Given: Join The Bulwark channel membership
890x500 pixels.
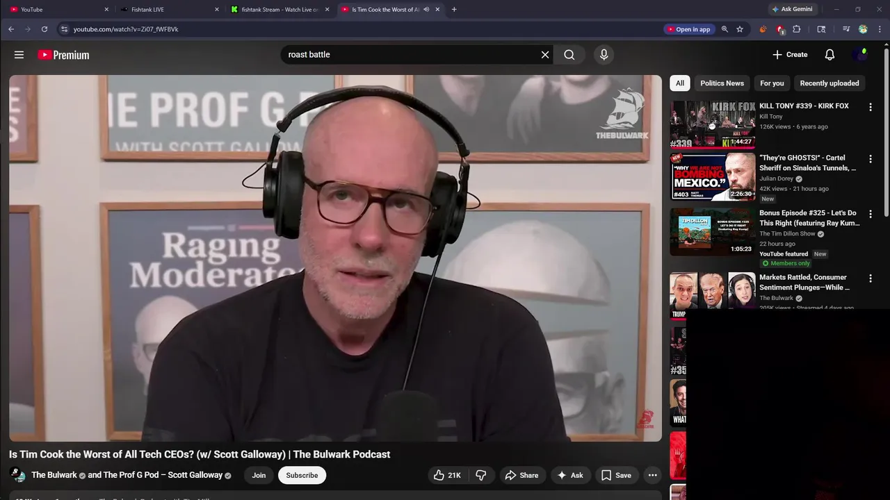Looking at the screenshot, I should click(x=259, y=475).
